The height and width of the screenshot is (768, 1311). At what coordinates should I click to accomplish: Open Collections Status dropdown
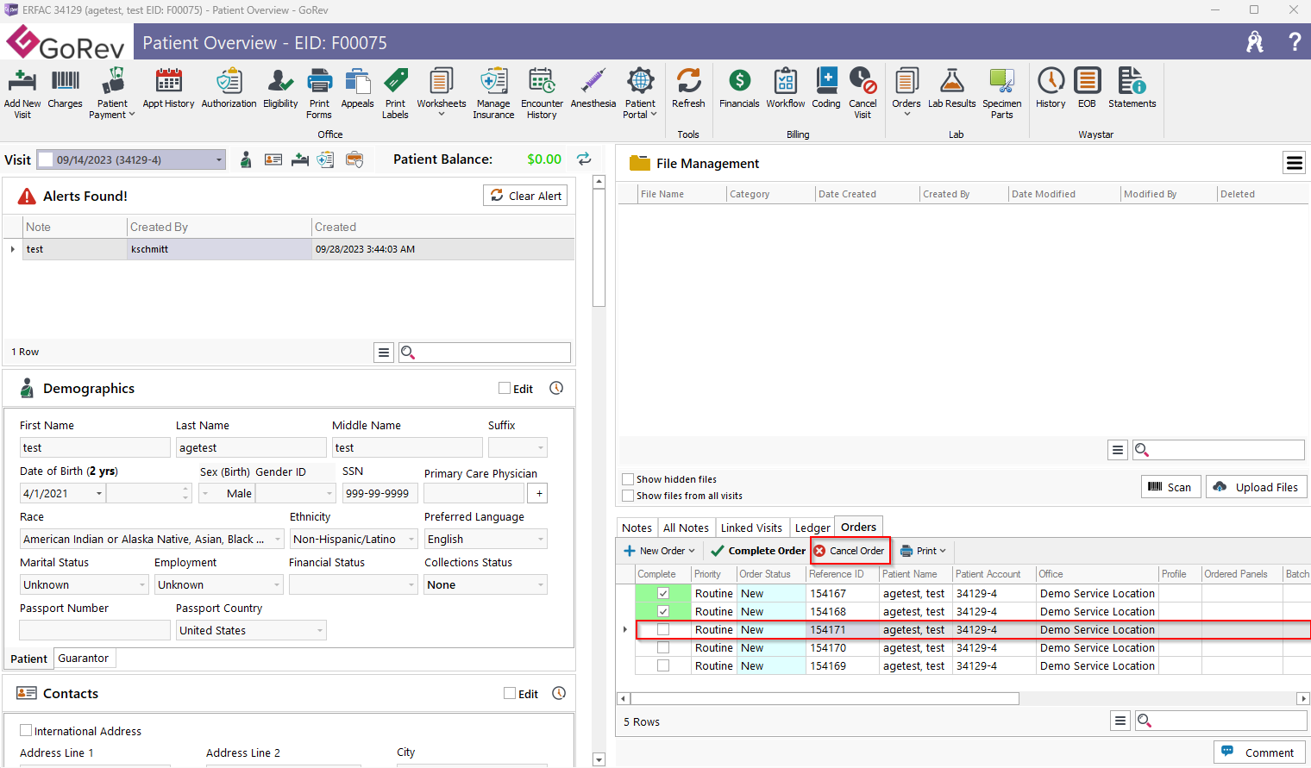click(541, 584)
